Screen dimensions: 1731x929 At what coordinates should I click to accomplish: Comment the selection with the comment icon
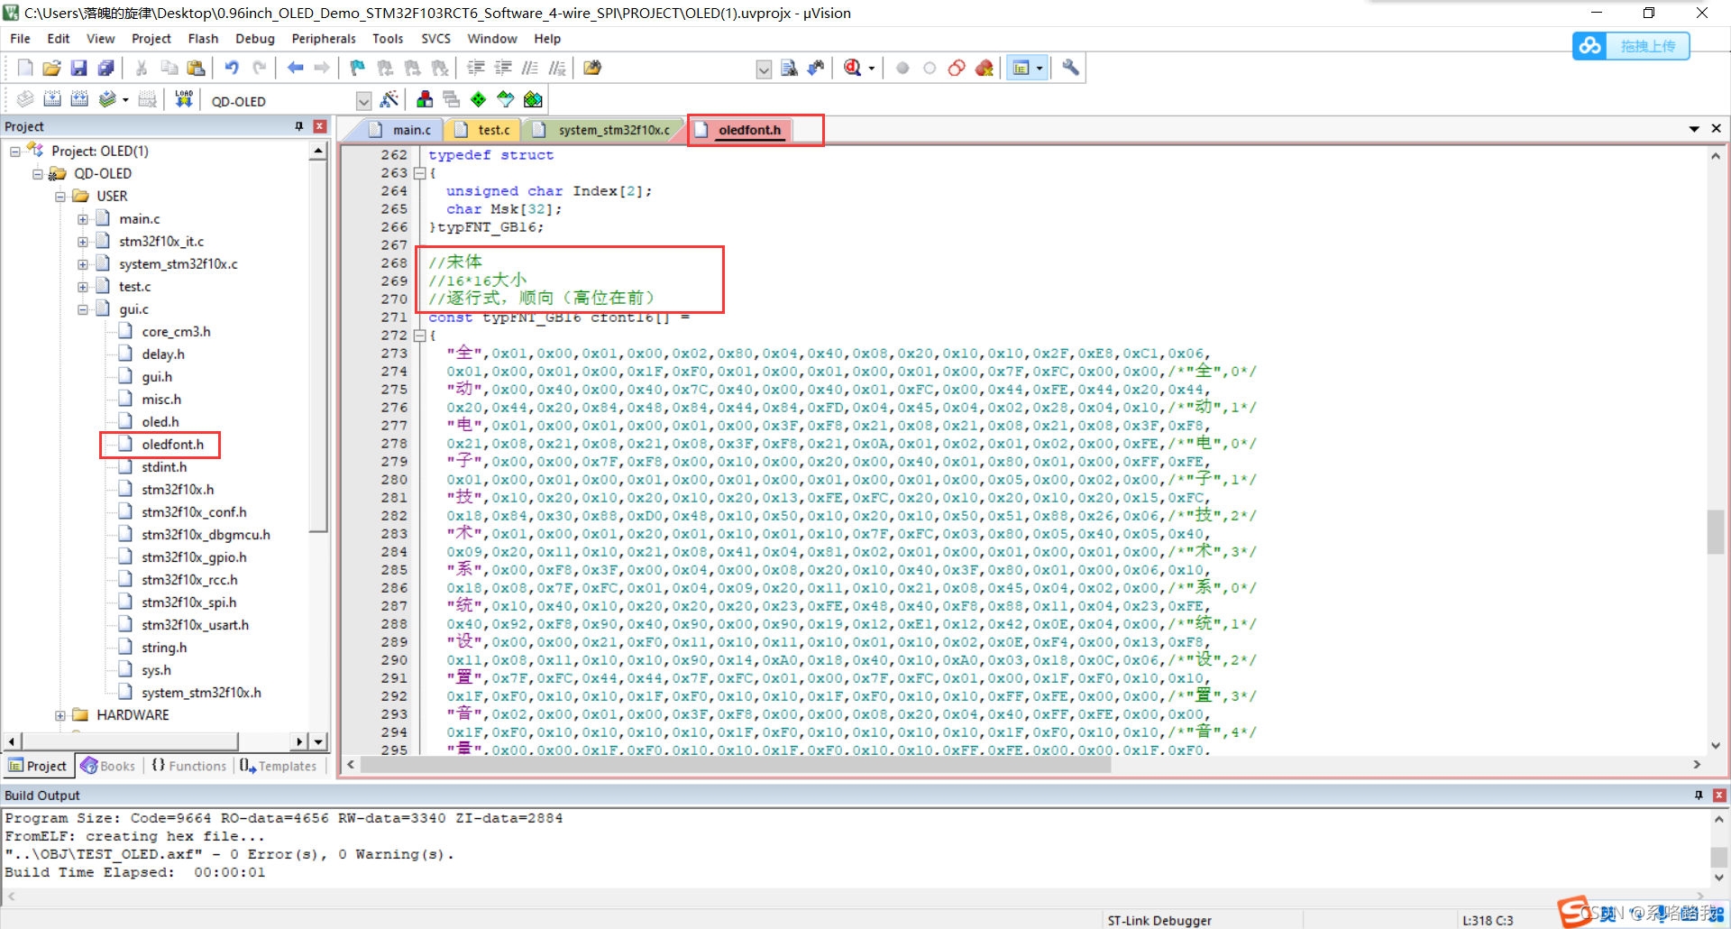[x=530, y=68]
